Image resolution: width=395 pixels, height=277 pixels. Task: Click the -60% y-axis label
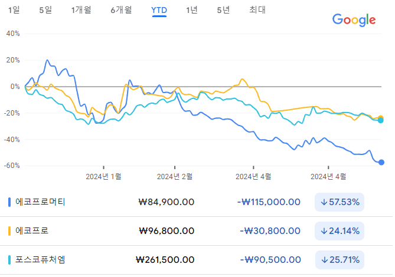pyautogui.click(x=12, y=166)
